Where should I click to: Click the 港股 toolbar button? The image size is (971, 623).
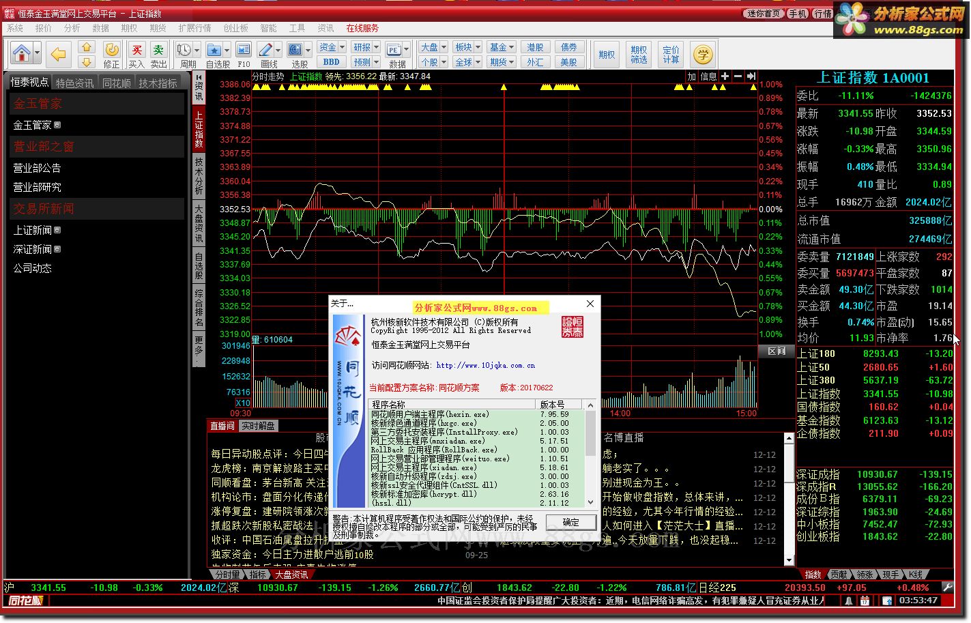536,47
